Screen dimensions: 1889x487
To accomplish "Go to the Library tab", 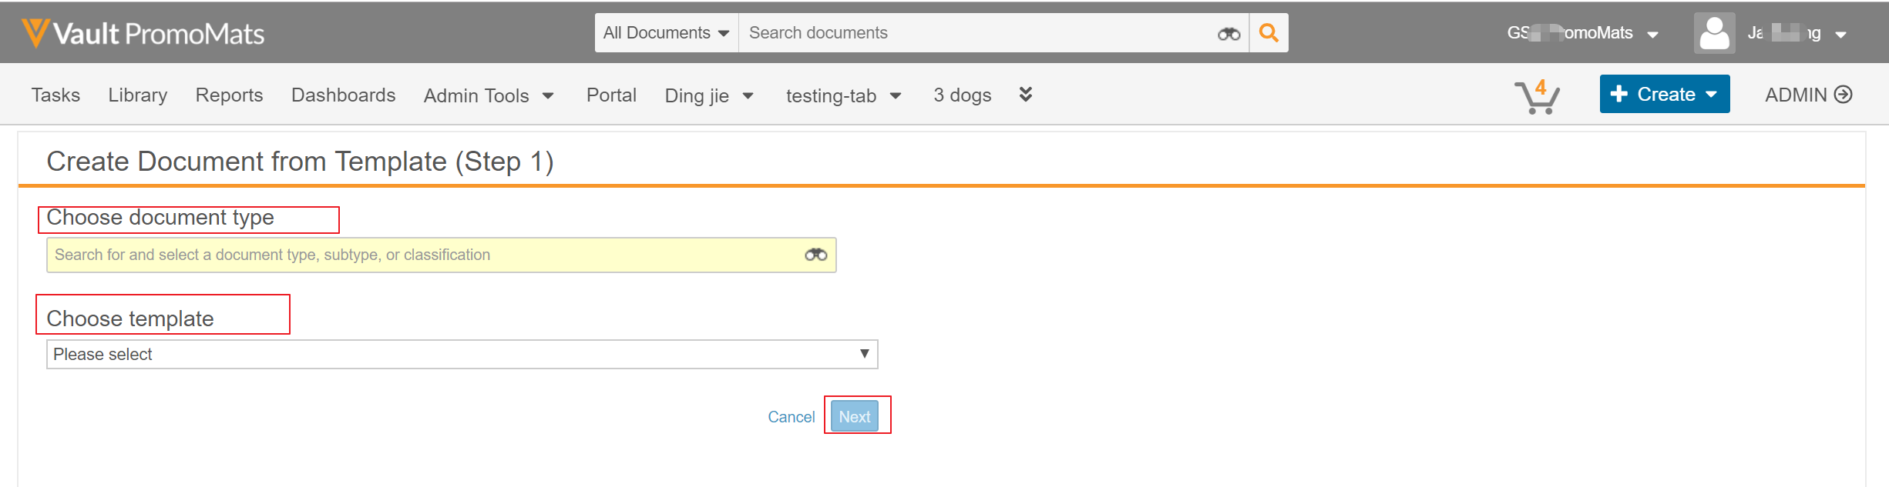I will (x=138, y=95).
